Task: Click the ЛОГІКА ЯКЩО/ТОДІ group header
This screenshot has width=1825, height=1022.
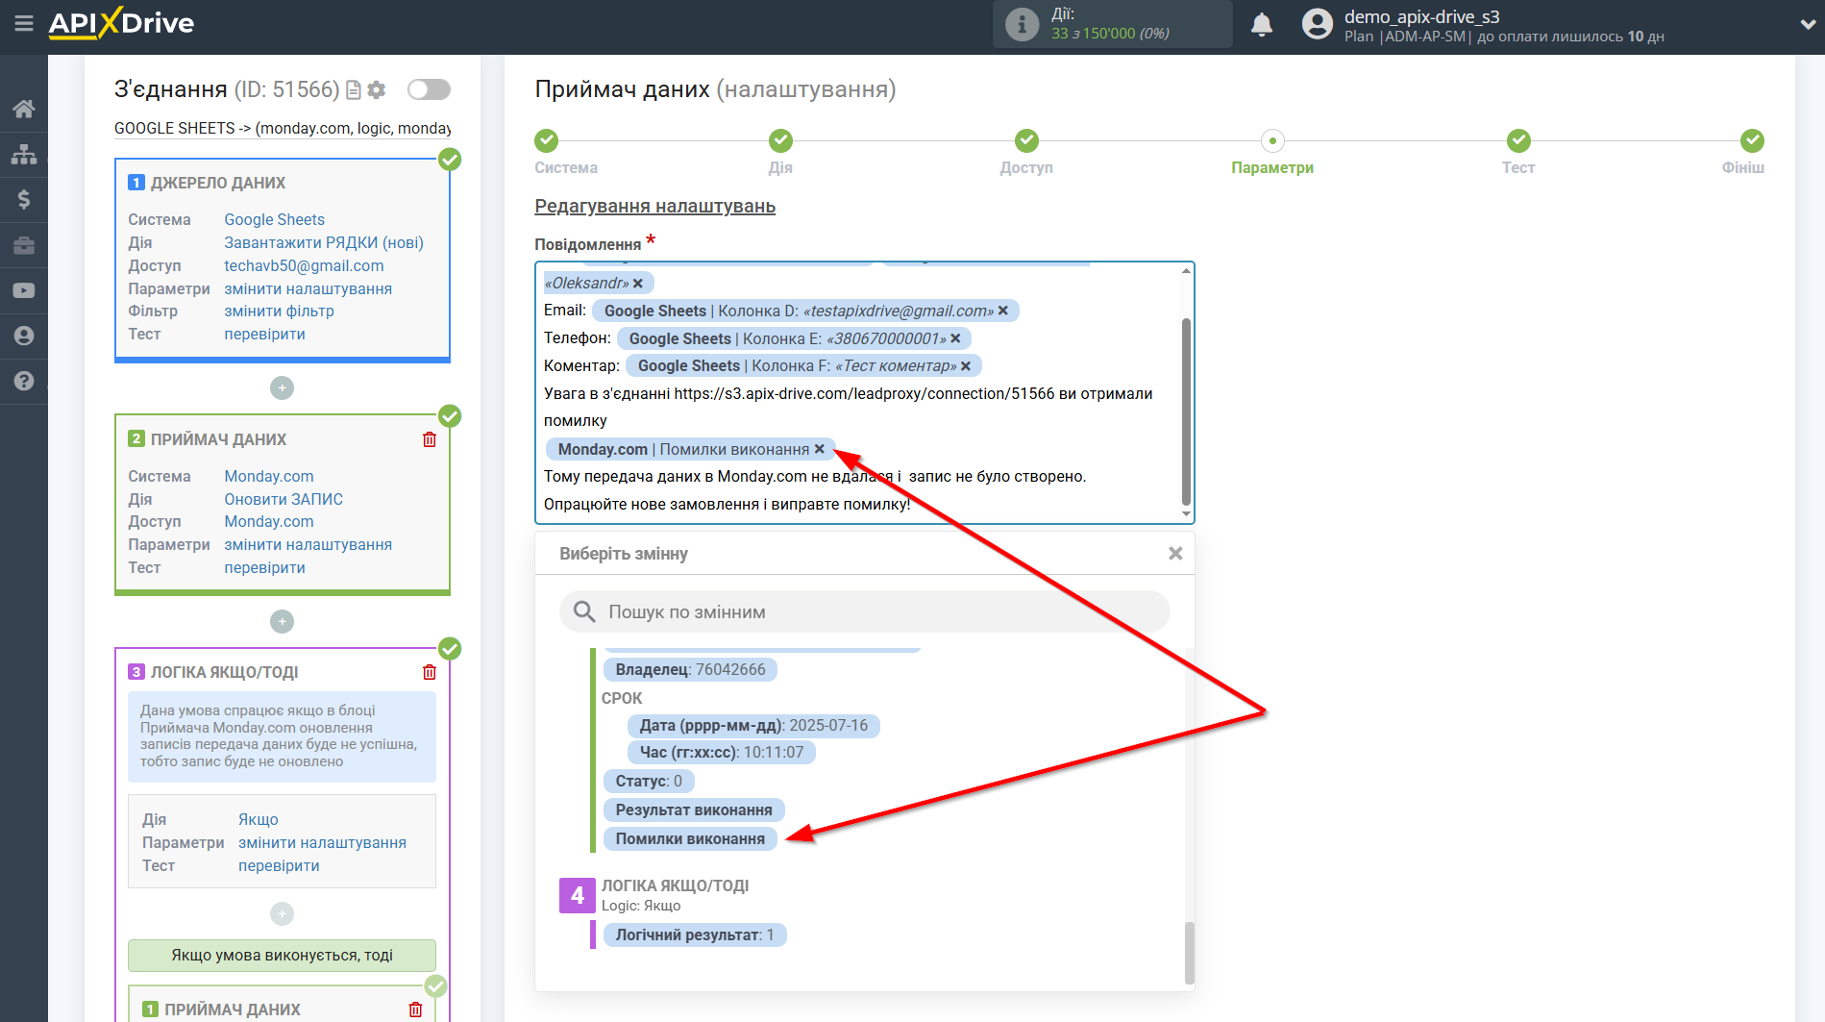Action: [675, 885]
